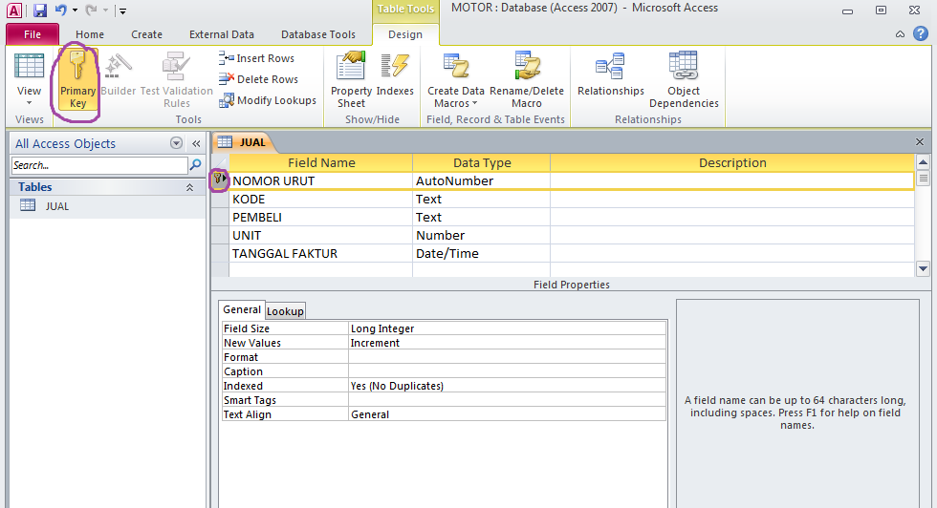Screen dimensions: 937x508
Task: Open Modify Lookups tool
Action: [x=268, y=100]
